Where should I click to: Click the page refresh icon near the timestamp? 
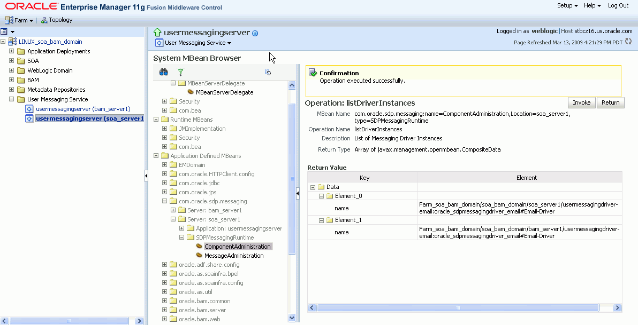[628, 40]
